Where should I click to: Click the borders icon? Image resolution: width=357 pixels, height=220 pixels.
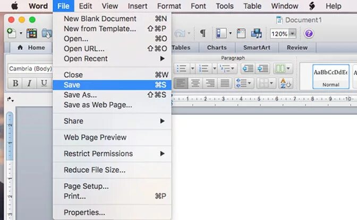click(x=263, y=83)
